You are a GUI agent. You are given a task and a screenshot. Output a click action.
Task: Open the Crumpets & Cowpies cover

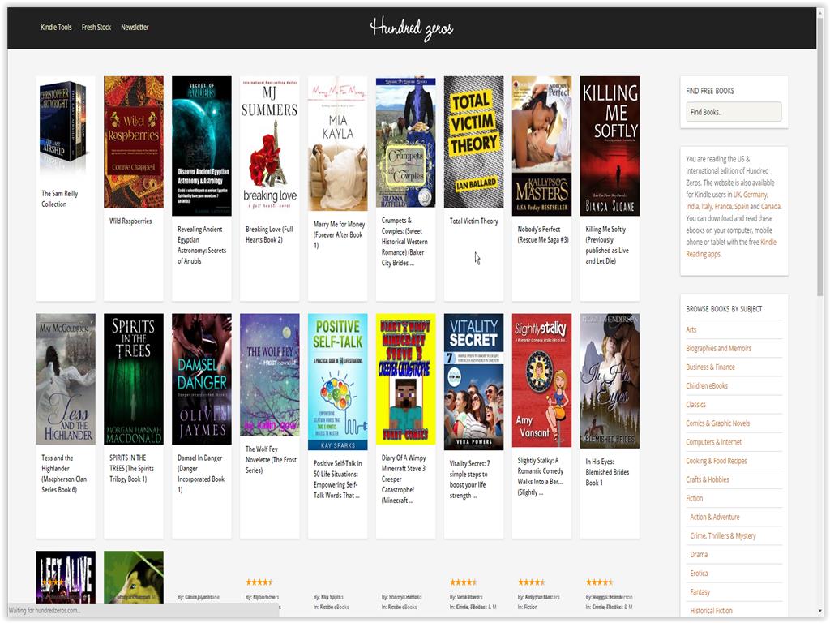405,142
